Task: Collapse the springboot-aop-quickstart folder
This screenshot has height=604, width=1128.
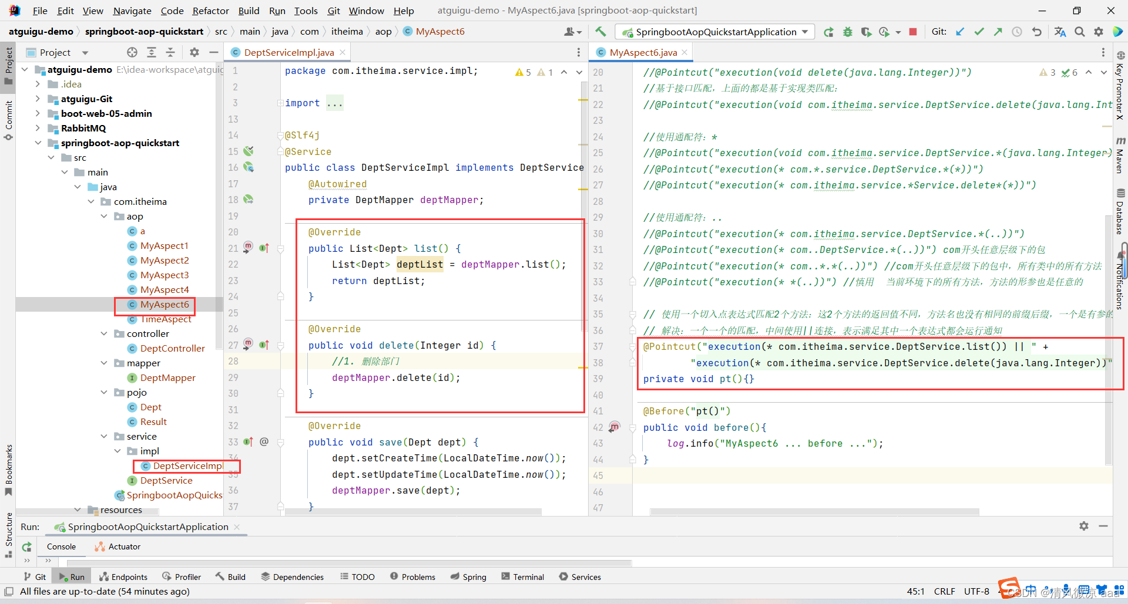Action: click(38, 143)
